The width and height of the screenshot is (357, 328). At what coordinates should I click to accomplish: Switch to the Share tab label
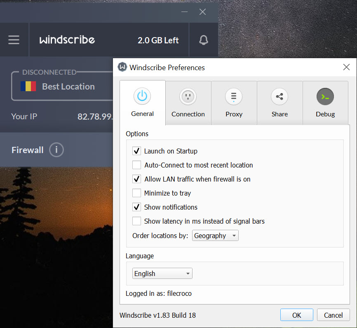click(x=279, y=114)
